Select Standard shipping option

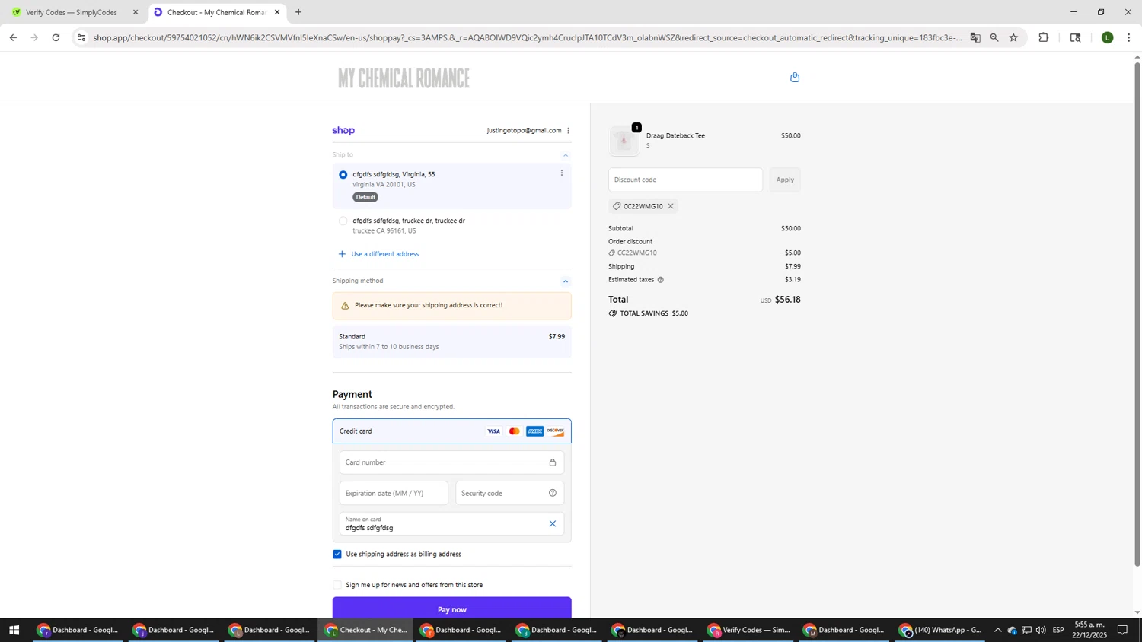(451, 342)
